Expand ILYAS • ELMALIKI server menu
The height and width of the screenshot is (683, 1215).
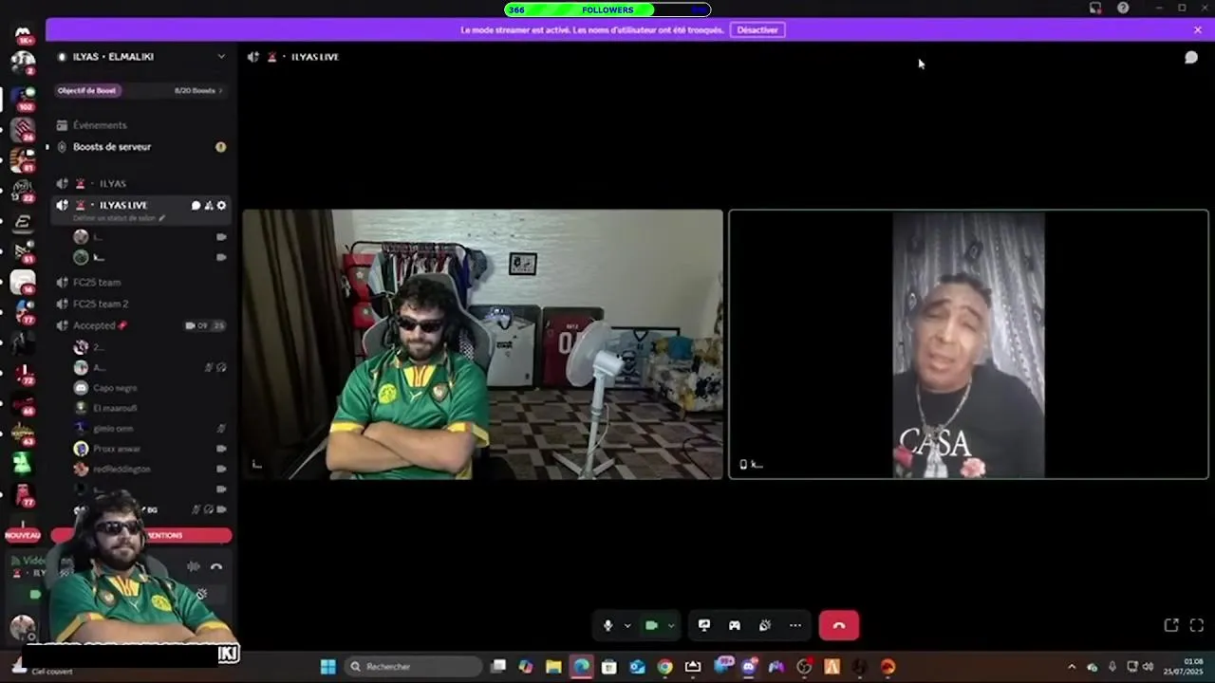pos(221,57)
